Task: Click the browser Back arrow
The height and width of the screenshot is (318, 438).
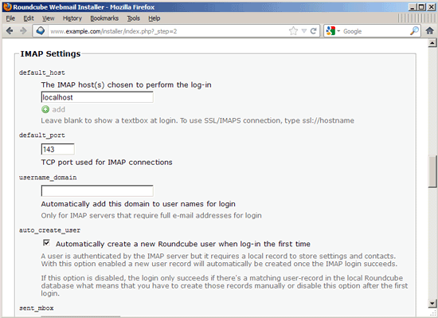Action: [10, 31]
